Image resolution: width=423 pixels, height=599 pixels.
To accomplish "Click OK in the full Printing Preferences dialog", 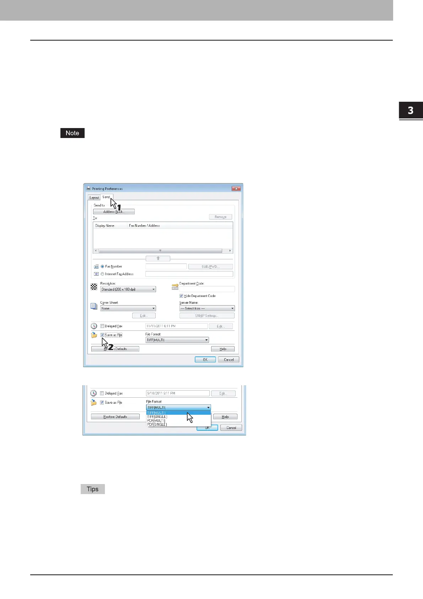I will pos(205,360).
